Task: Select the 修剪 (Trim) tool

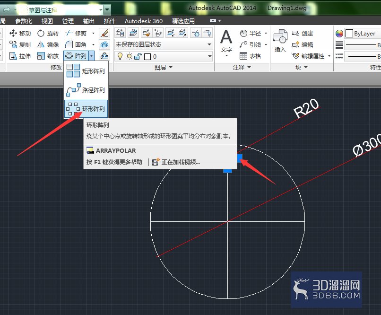Action: click(x=76, y=33)
